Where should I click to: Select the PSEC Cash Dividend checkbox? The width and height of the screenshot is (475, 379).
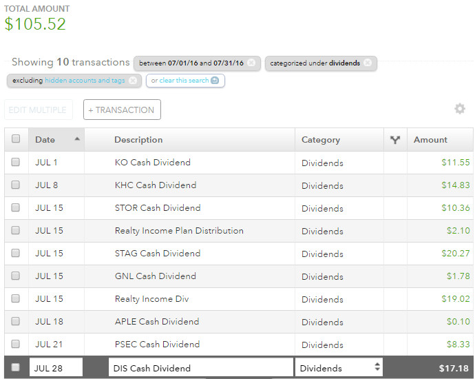click(x=16, y=345)
